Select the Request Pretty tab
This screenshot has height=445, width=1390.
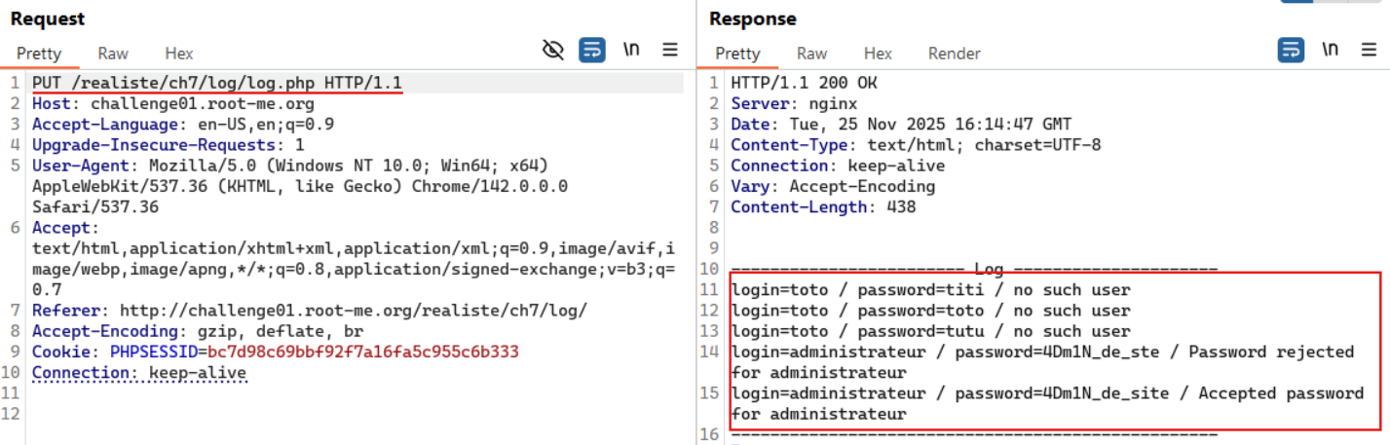click(x=39, y=54)
